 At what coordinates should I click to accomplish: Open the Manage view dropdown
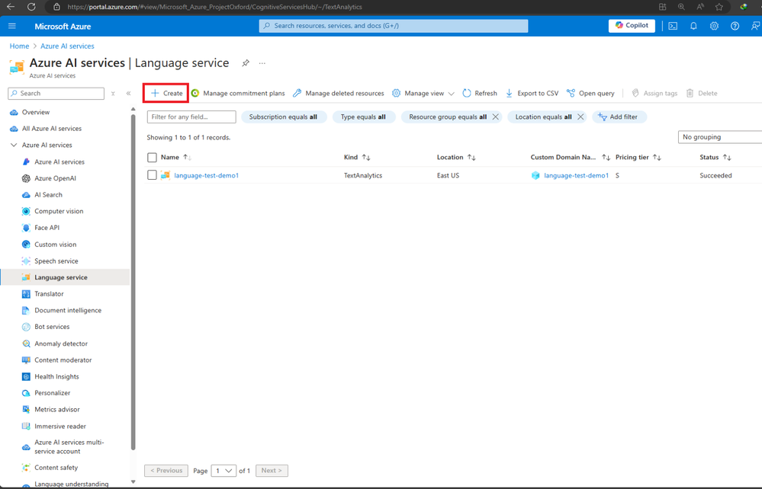(x=423, y=93)
